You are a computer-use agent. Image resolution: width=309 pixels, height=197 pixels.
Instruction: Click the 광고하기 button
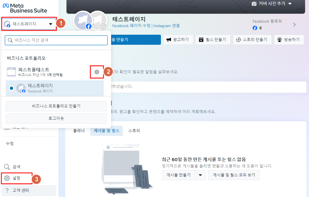pos(178,40)
